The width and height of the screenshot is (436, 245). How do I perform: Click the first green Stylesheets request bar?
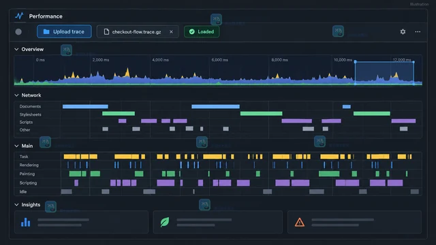point(119,114)
